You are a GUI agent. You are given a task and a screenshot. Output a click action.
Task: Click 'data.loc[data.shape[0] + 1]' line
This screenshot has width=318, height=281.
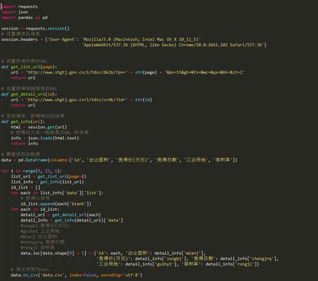tap(113, 253)
